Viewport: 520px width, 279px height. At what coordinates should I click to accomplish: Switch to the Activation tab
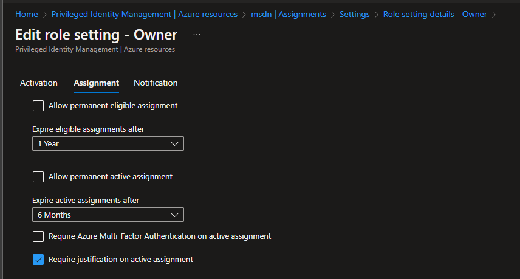click(39, 83)
